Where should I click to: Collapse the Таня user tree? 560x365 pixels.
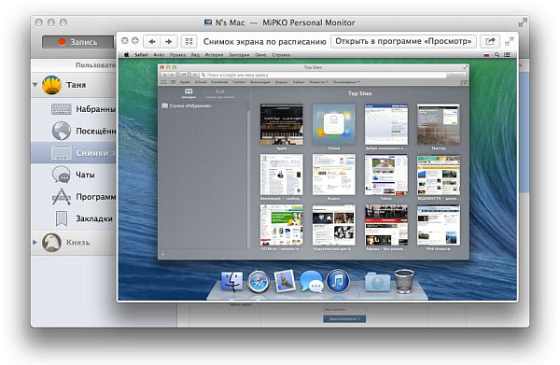coord(35,85)
